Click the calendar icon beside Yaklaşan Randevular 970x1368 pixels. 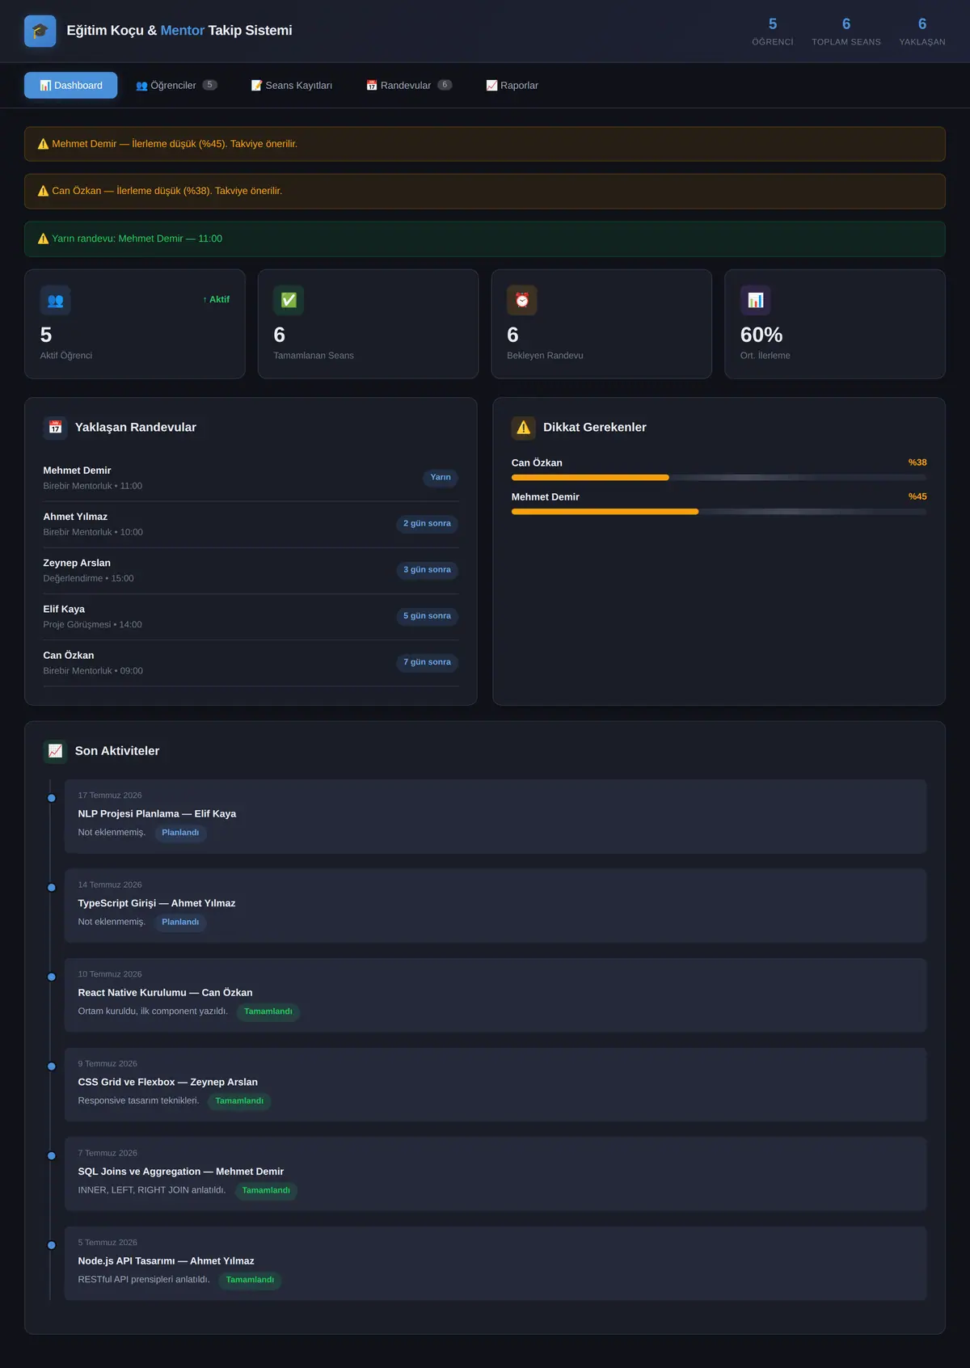pos(55,427)
